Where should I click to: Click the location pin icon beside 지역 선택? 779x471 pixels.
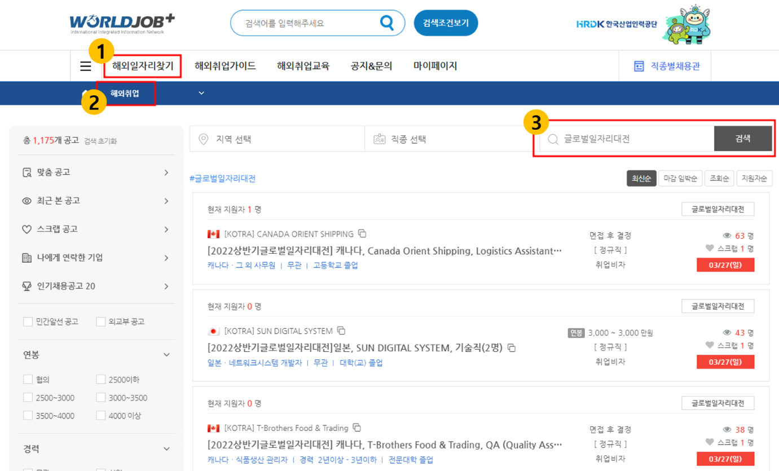[204, 139]
